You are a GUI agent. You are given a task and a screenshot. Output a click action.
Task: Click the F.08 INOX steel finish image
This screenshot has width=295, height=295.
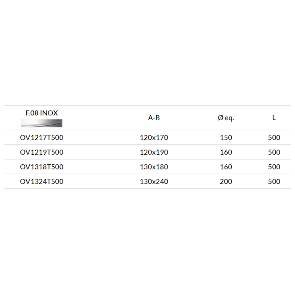pyautogui.click(x=42, y=123)
